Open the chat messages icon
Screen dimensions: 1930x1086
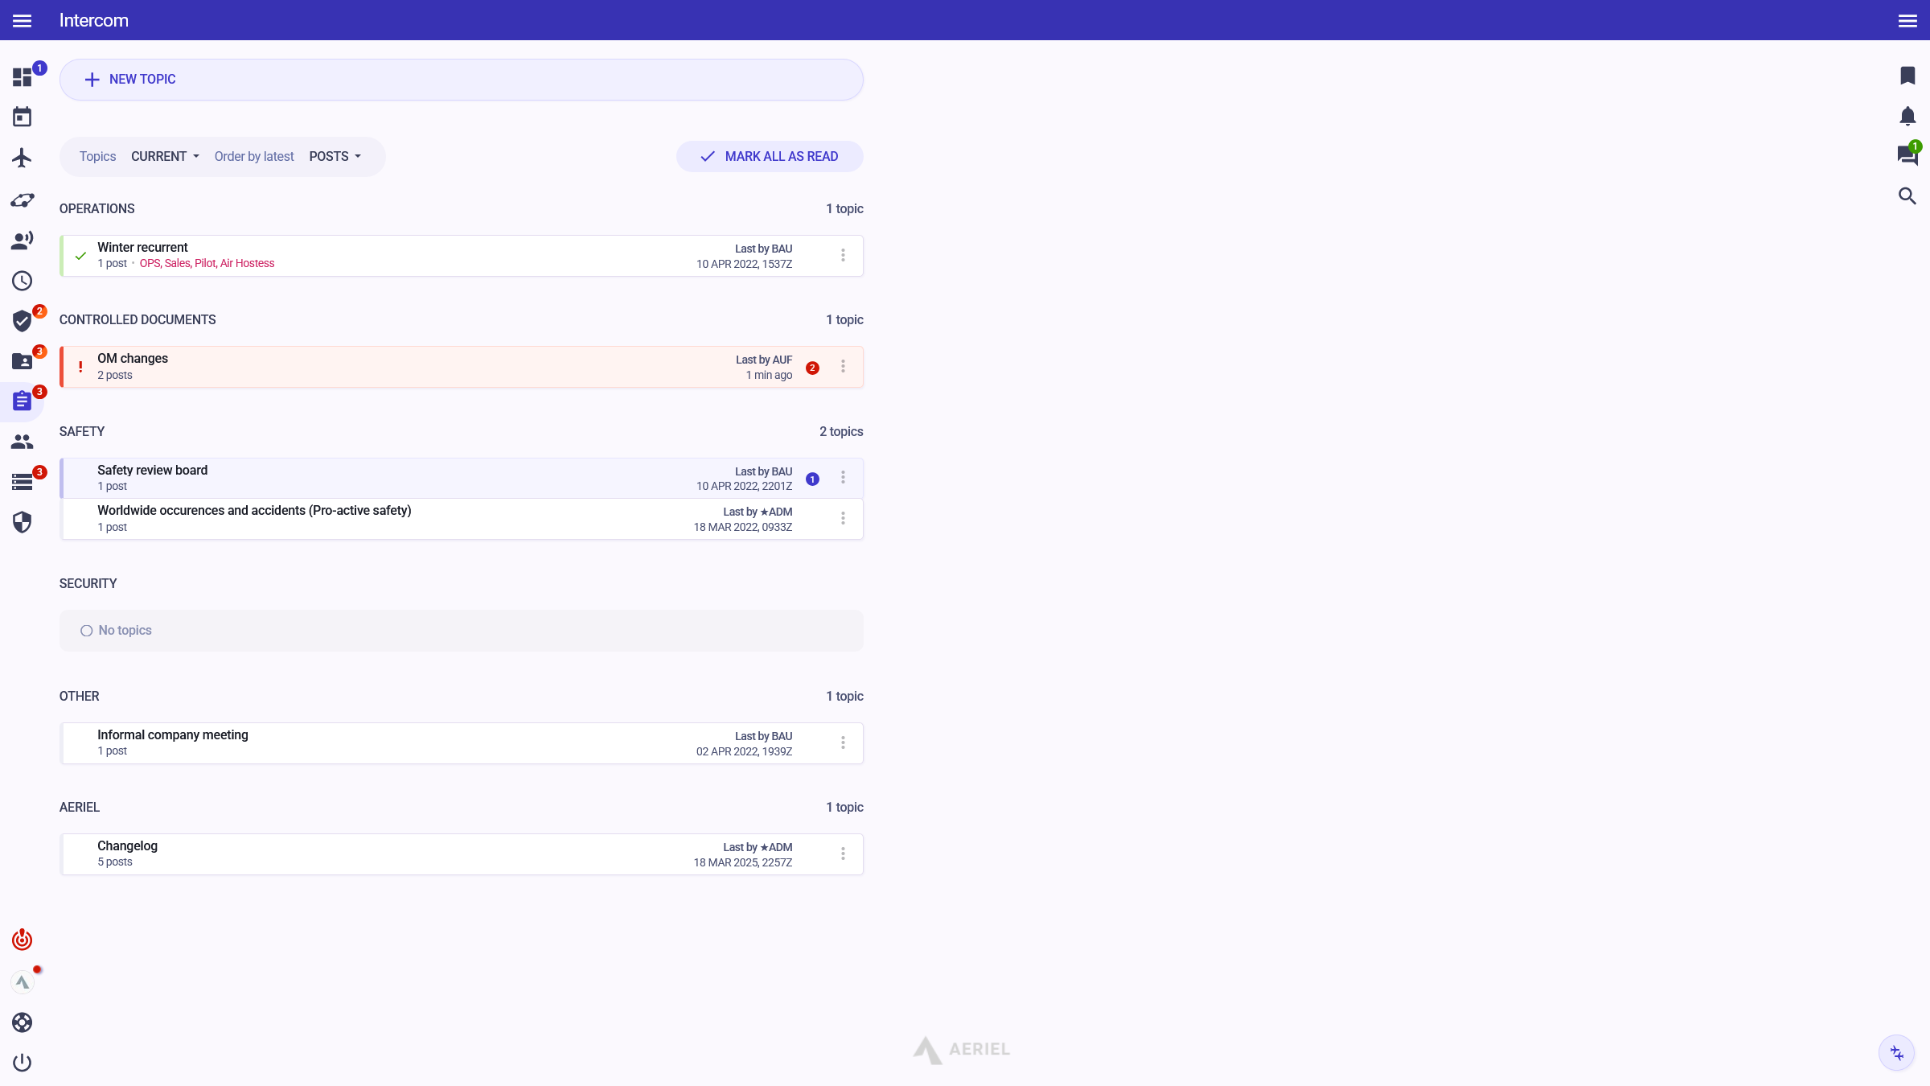tap(1907, 155)
